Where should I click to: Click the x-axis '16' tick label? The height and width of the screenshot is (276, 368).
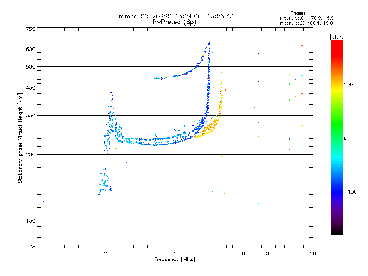click(x=313, y=253)
